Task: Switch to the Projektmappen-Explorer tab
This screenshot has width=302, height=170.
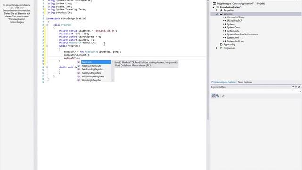Action: point(223,82)
